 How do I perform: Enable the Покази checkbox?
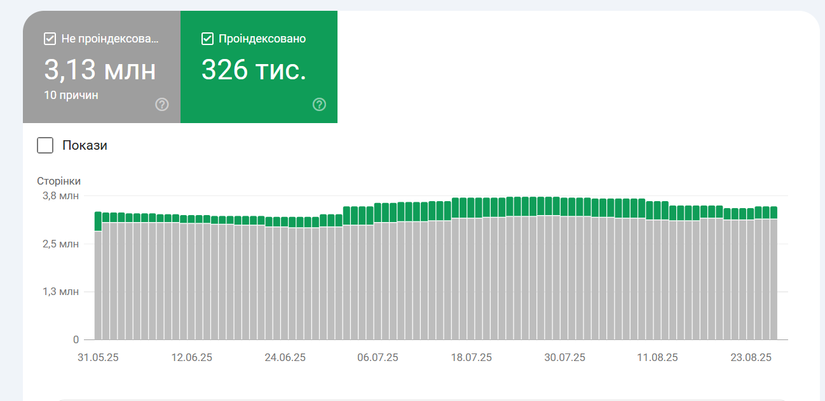(x=45, y=145)
